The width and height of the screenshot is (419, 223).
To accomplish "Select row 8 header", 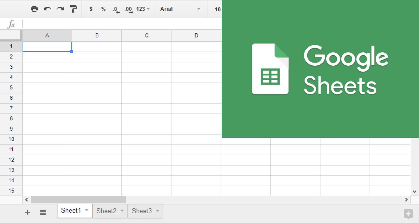I will pos(11,118).
